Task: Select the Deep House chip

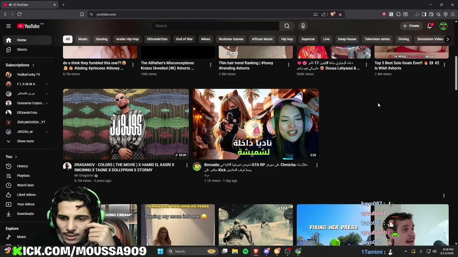Action: (347, 39)
